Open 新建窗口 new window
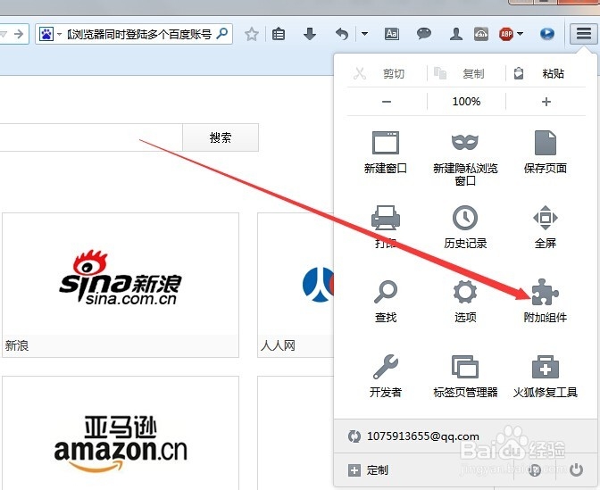600x490 pixels. (386, 153)
